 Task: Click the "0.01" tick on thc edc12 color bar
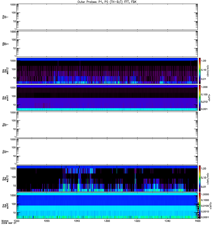tap(203, 187)
